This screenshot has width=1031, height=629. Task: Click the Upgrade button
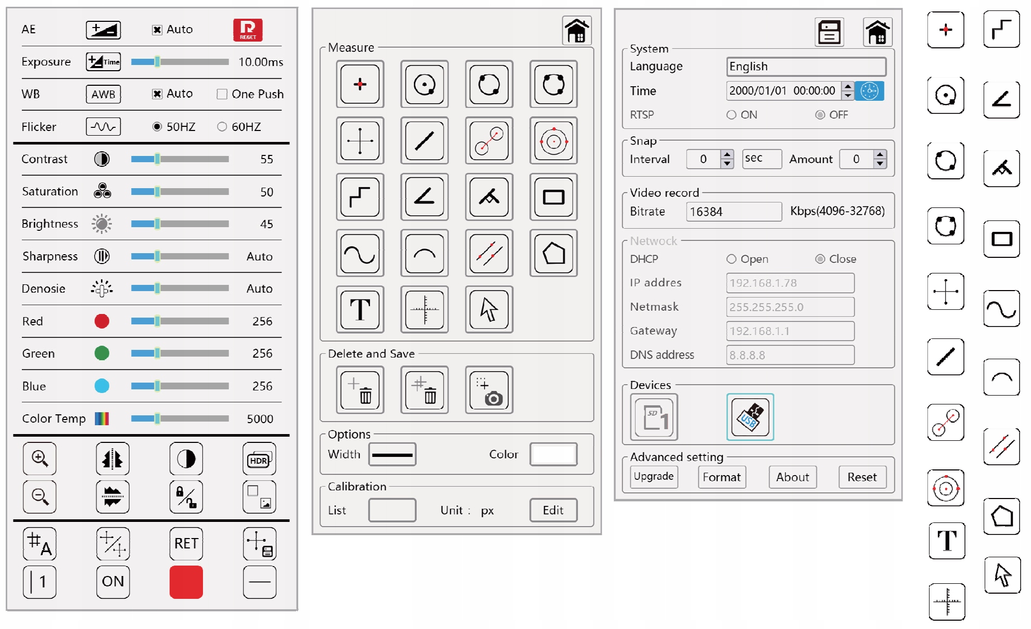click(654, 477)
